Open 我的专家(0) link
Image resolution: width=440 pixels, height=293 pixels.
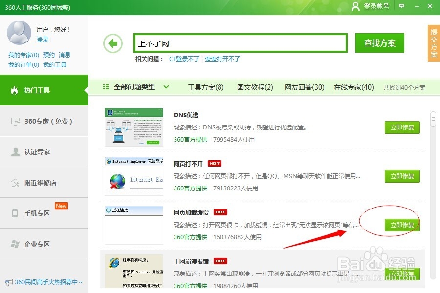point(23,55)
